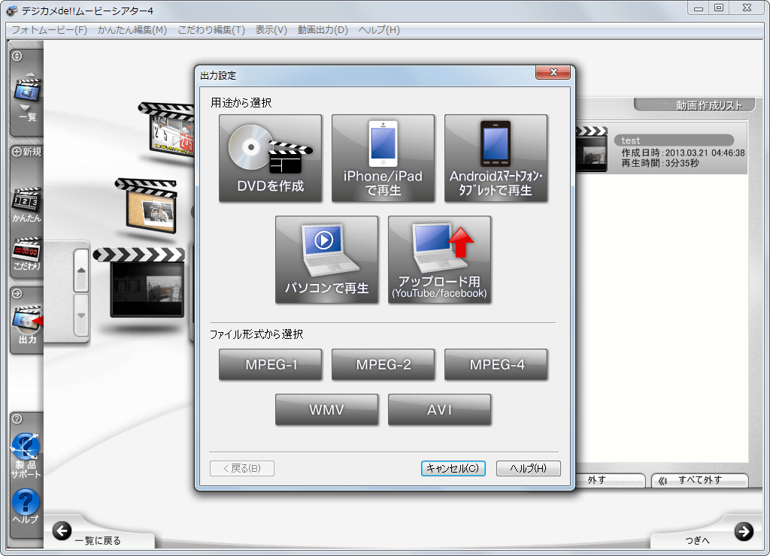The height and width of the screenshot is (556, 770).
Task: Open フォトムービー(F) menu
Action: (x=49, y=30)
